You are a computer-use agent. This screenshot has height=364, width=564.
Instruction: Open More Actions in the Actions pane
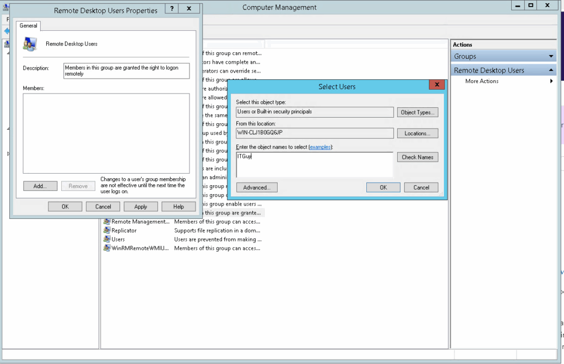coord(482,81)
